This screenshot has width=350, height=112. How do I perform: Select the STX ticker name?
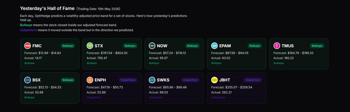click(99, 46)
